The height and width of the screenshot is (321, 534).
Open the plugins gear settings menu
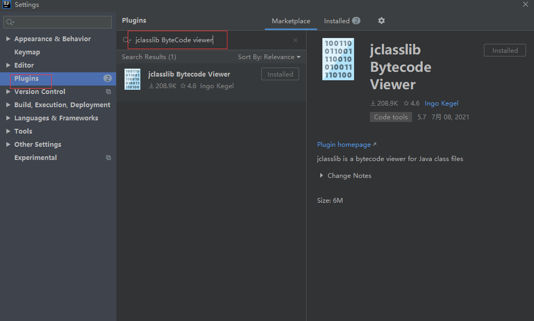click(381, 21)
